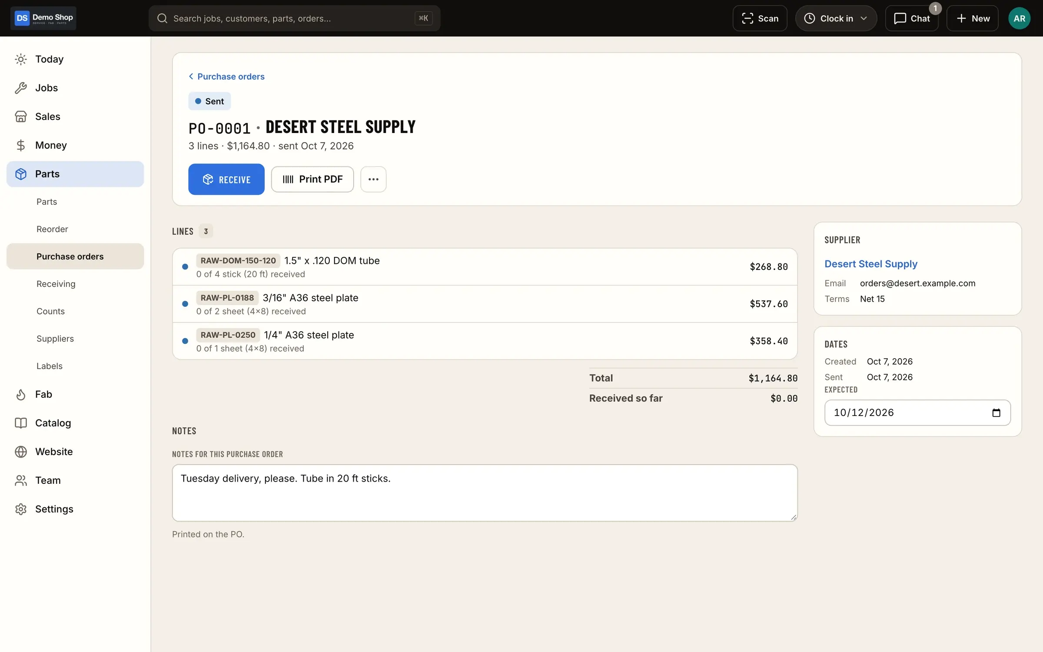This screenshot has width=1043, height=652.
Task: Click the Net 15 terms value
Action: [x=872, y=299]
